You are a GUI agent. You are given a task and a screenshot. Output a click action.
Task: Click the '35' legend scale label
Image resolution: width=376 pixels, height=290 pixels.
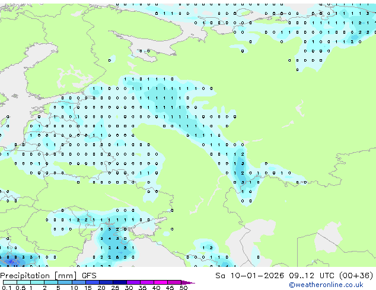pos(143,288)
